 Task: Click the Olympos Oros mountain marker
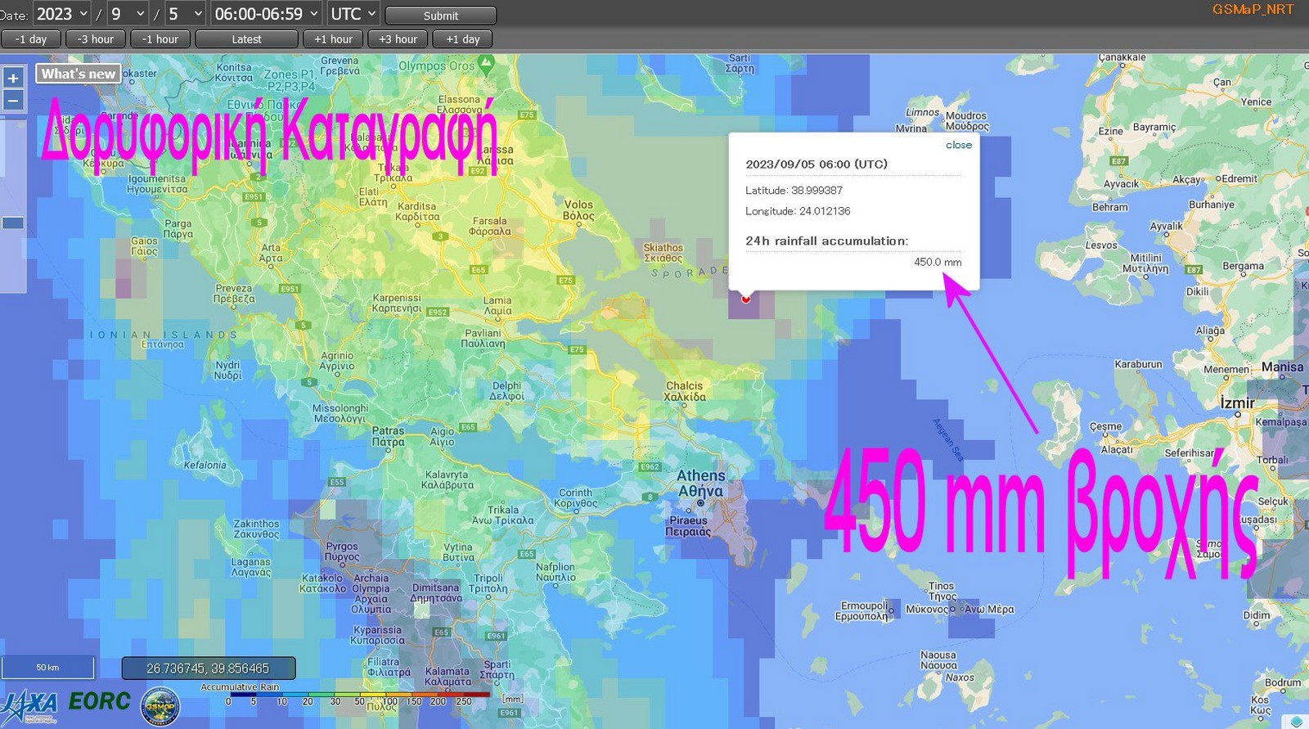pos(487,62)
